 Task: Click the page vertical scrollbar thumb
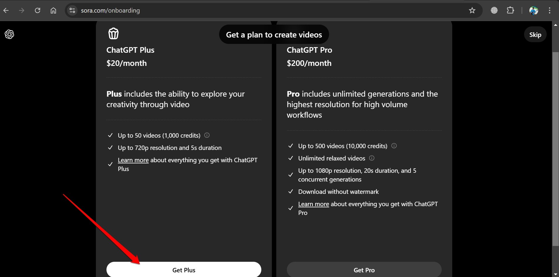pos(555,149)
